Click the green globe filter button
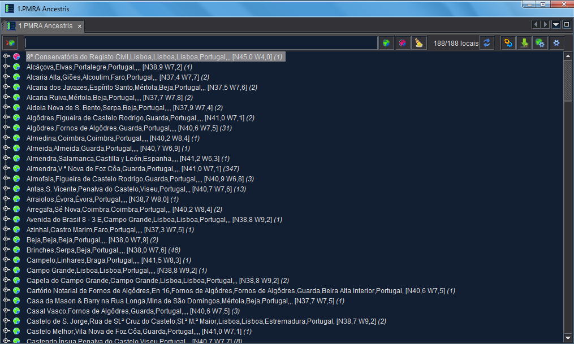574x344 pixels. pyautogui.click(x=387, y=43)
